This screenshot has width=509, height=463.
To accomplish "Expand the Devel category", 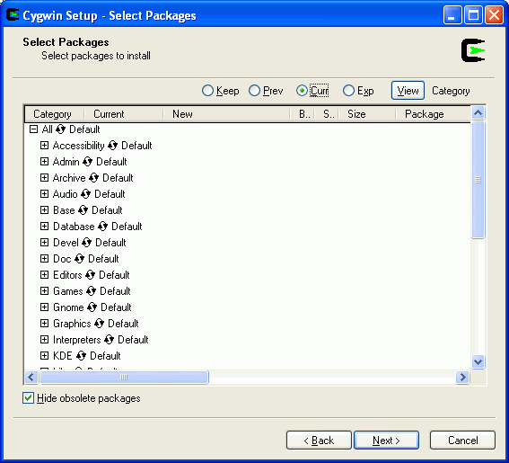I will click(x=44, y=242).
